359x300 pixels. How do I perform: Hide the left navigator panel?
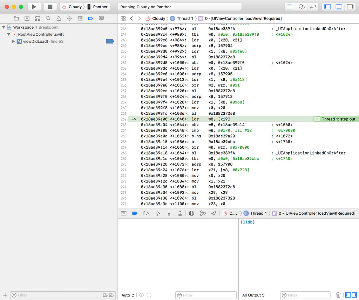click(x=328, y=7)
